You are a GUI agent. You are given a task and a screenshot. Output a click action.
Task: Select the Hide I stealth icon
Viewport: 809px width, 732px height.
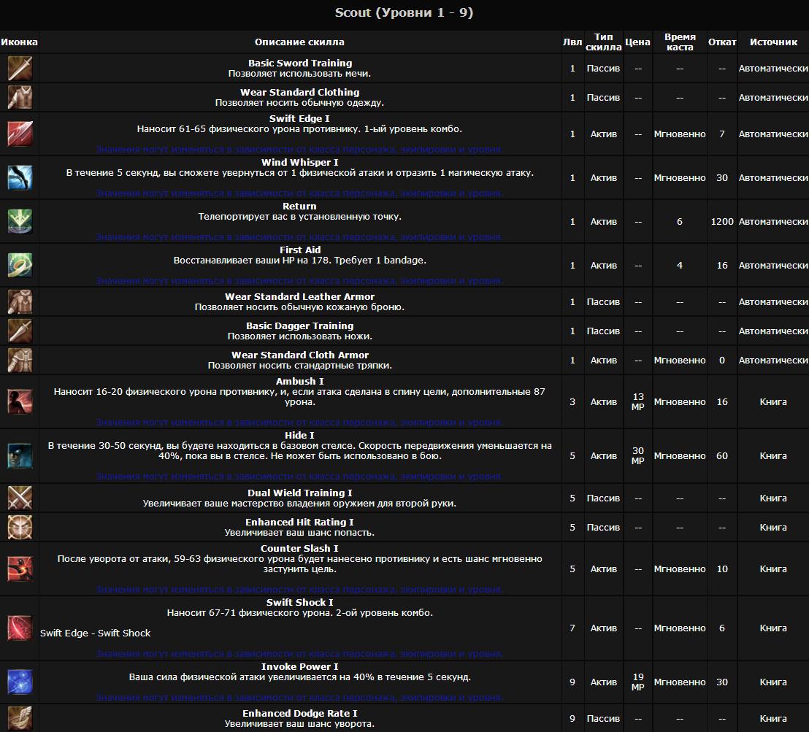point(20,455)
